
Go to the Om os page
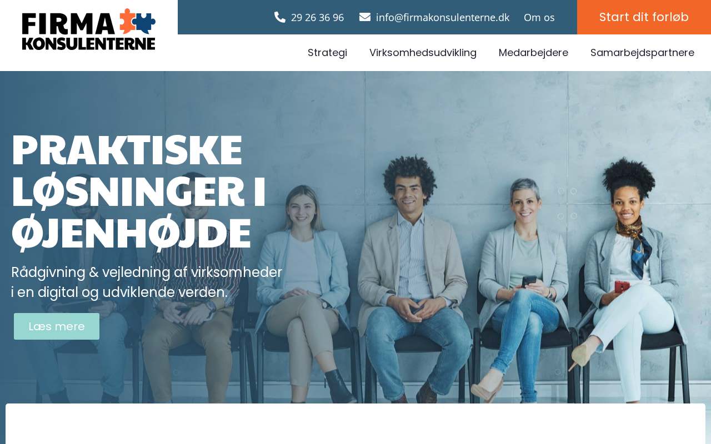point(539,17)
